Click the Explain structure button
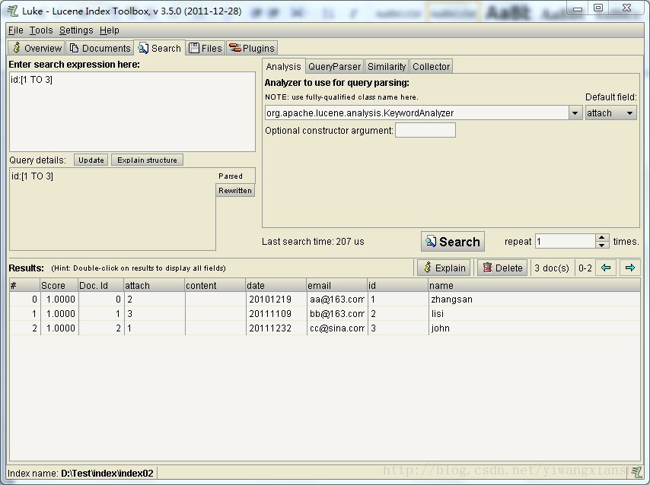Screen dimensions: 650x485 coord(147,160)
